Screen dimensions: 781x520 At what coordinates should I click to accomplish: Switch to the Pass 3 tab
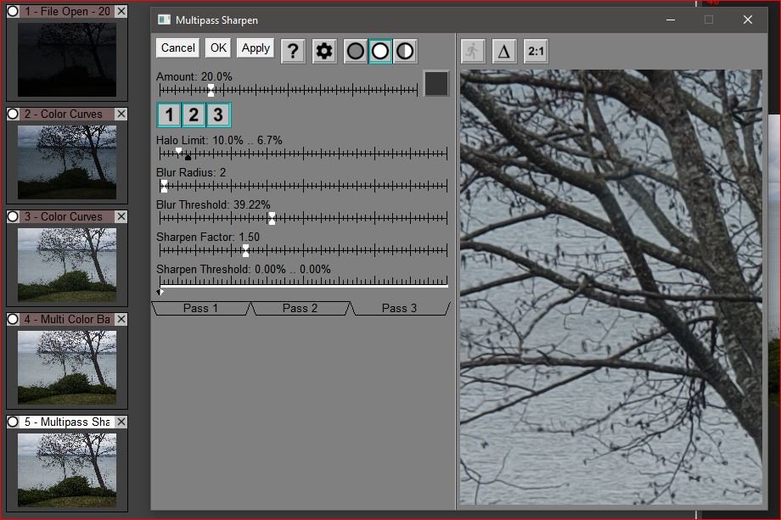400,308
